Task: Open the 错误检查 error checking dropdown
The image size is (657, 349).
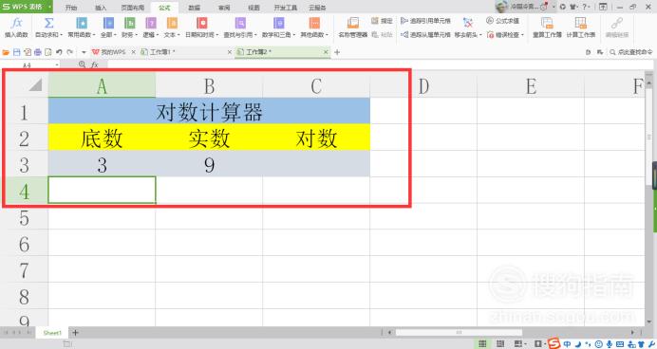Action: [x=505, y=35]
